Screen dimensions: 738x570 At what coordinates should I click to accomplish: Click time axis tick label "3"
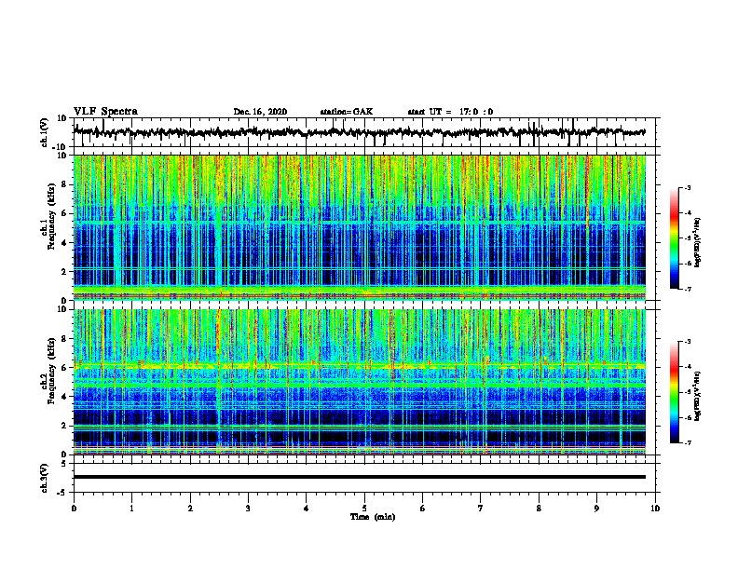click(x=248, y=509)
